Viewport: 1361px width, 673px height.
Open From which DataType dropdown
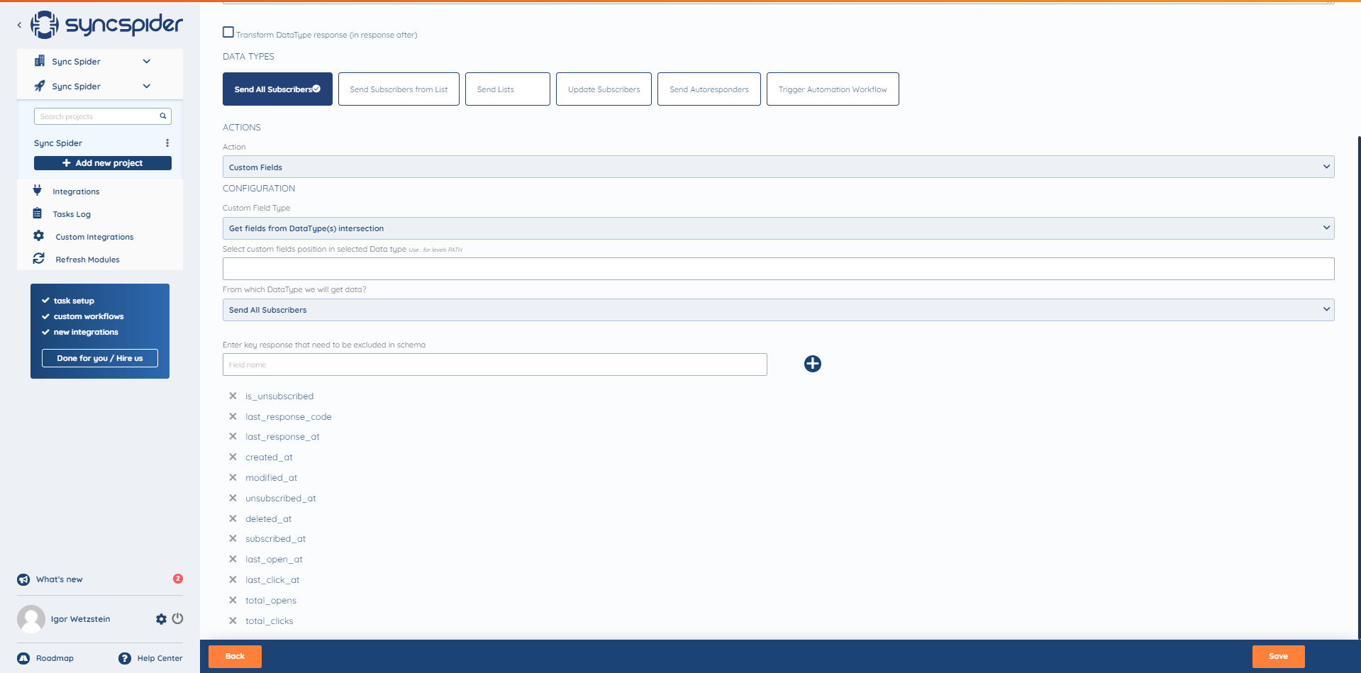click(778, 310)
